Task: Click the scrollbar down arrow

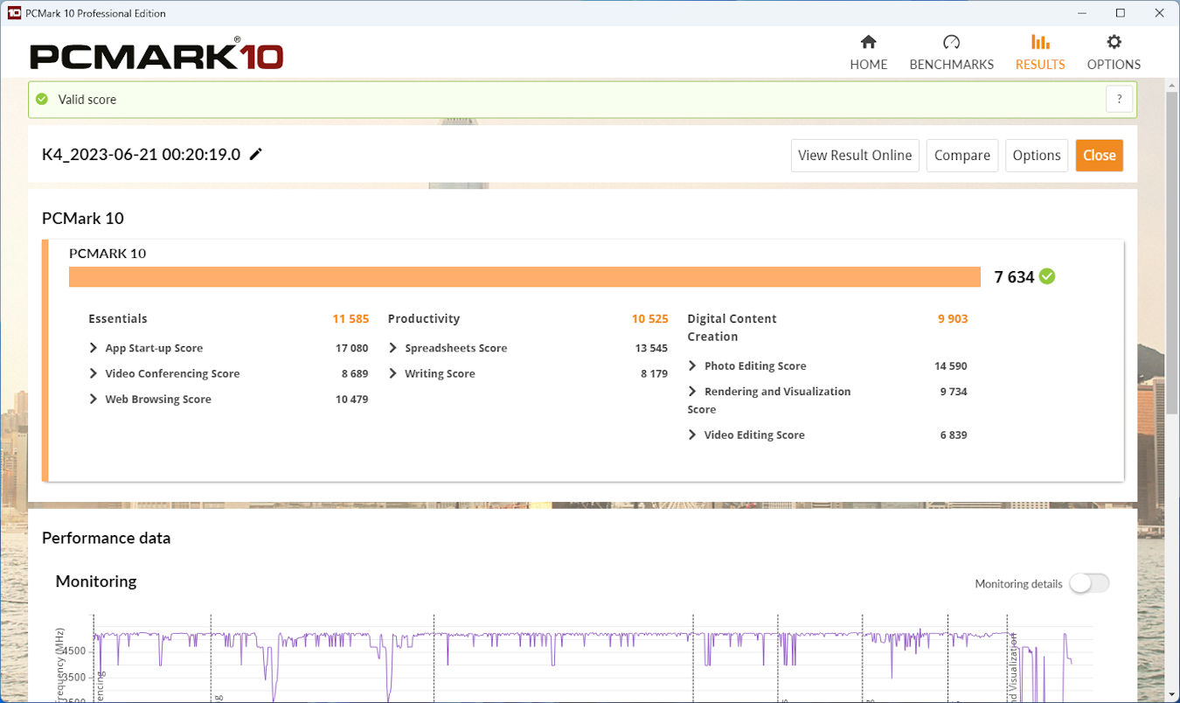Action: point(1172,694)
